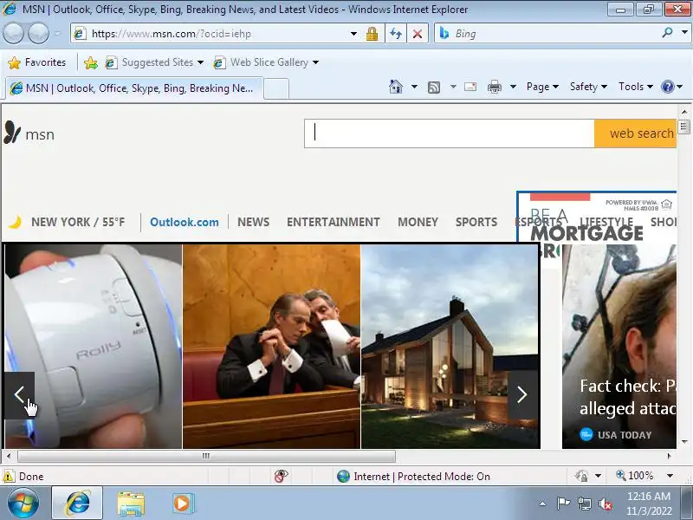
Task: Open Suggested Sites dropdown
Action: [154, 62]
